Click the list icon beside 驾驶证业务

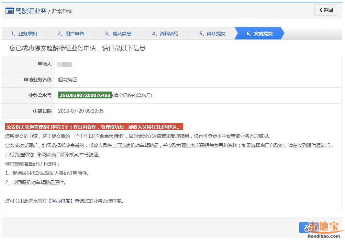(10, 11)
